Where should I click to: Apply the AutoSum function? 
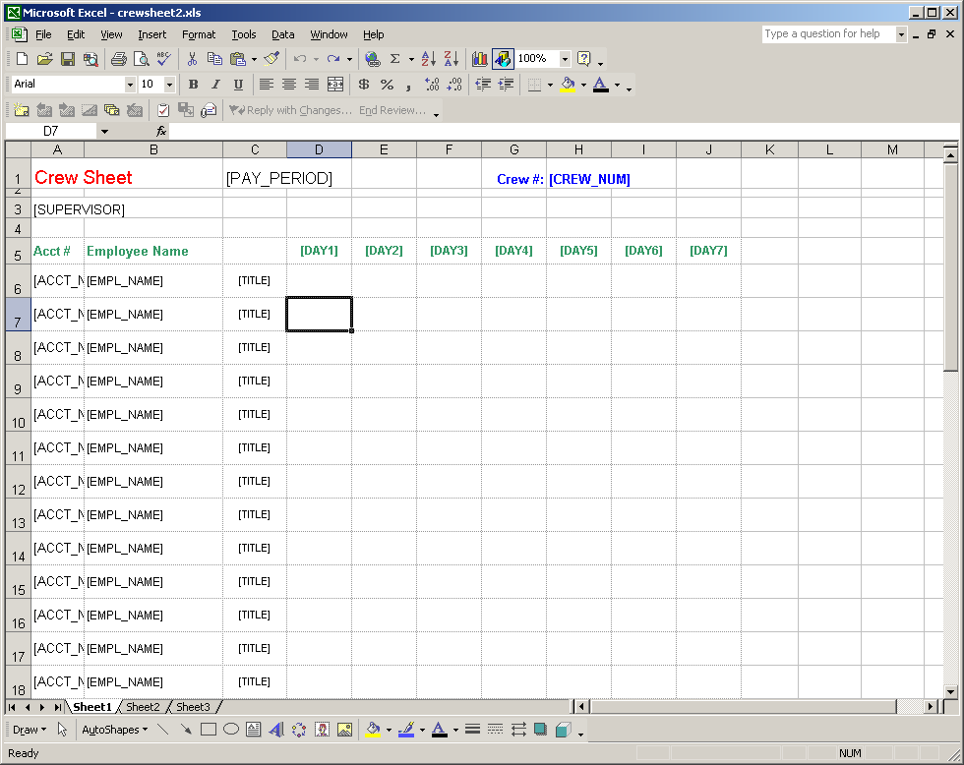click(394, 58)
